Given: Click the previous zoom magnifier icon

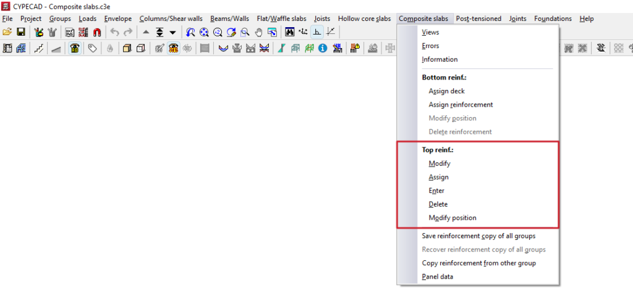Looking at the screenshot, I should click(x=190, y=32).
